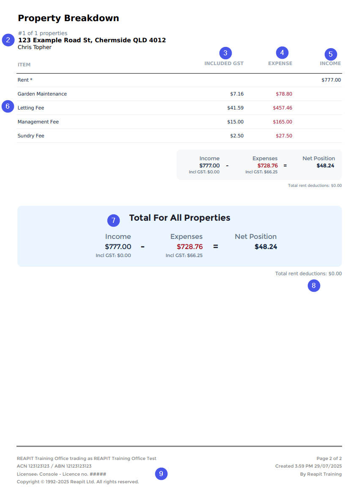Image resolution: width=359 pixels, height=504 pixels.
Task: Click marker 5 above the Income column
Action: (x=331, y=54)
